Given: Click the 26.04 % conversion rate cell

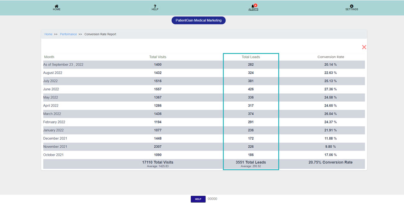Looking at the screenshot, I should click(330, 114).
